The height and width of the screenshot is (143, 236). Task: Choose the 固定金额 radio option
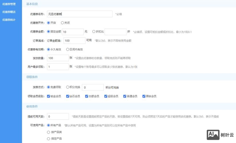pyautogui.click(x=48, y=31)
